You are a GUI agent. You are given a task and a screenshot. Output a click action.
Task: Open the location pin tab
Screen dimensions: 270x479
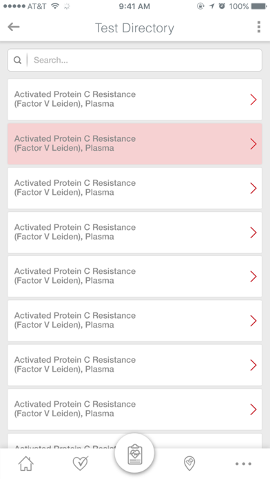point(189,463)
